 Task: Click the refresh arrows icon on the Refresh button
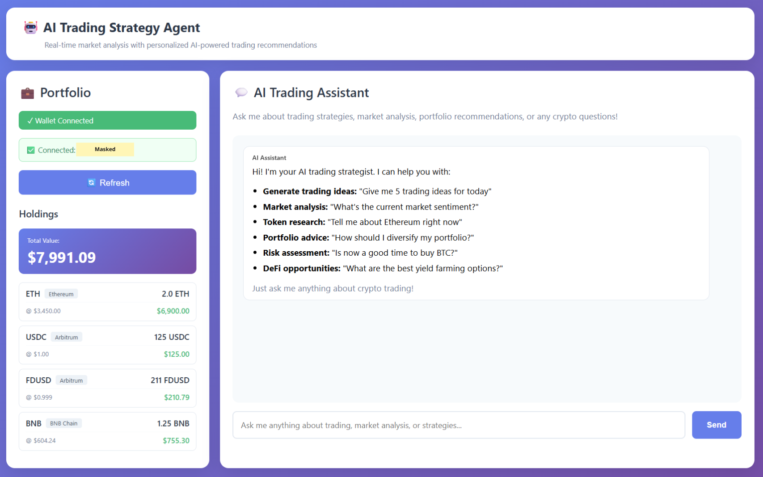[92, 182]
